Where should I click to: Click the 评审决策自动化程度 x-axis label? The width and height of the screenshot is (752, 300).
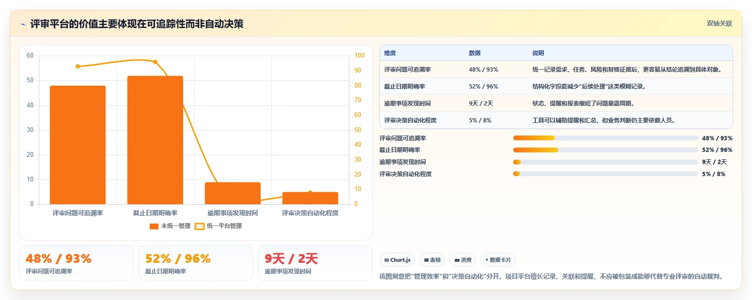pos(310,213)
